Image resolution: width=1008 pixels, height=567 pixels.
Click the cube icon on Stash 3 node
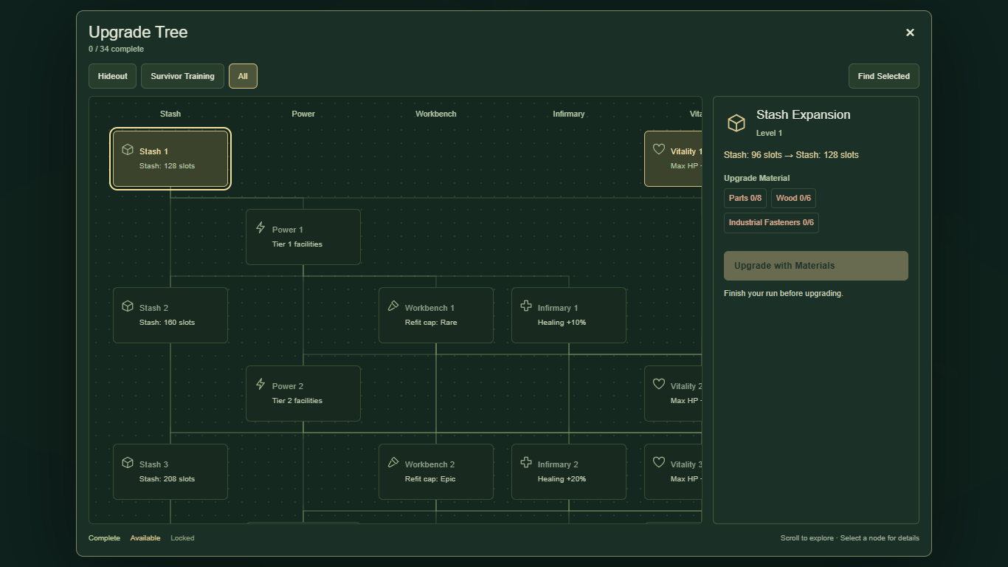pyautogui.click(x=127, y=463)
